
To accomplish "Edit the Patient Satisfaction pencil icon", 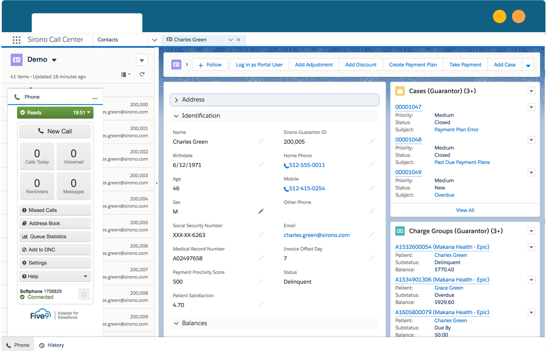I will (x=261, y=305).
